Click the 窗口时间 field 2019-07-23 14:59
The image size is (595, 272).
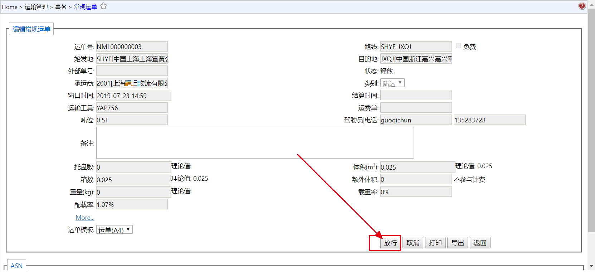[x=134, y=96]
